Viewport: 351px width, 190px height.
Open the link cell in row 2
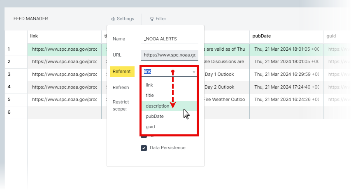(x=65, y=62)
